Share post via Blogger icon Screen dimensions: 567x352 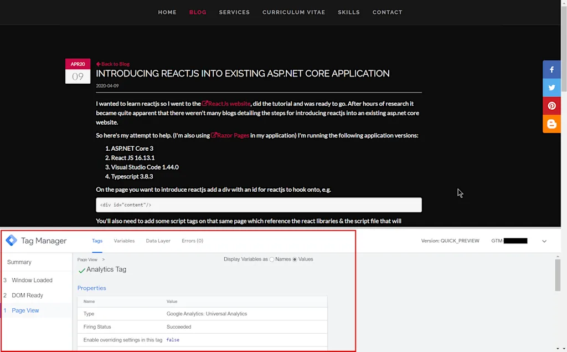click(x=551, y=124)
